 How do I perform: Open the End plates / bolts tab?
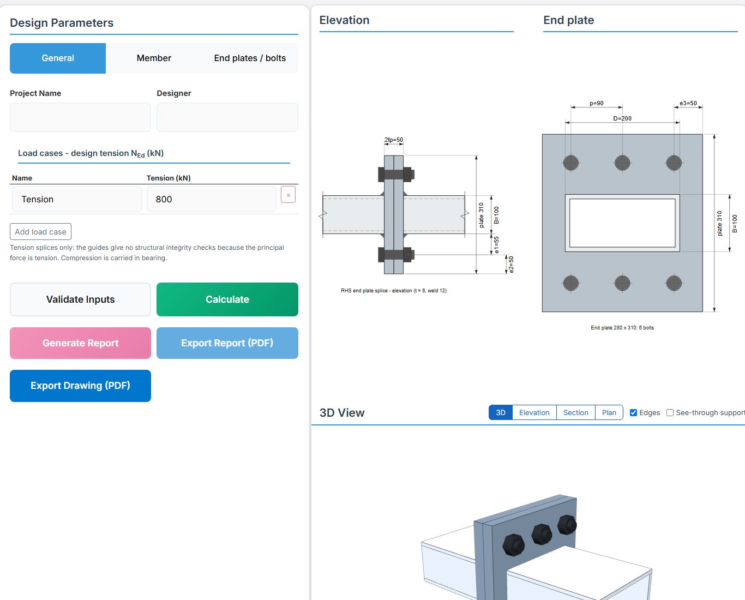tap(250, 58)
